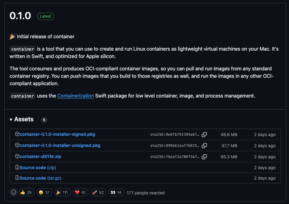Toggle the eyes reaction

point(116,192)
